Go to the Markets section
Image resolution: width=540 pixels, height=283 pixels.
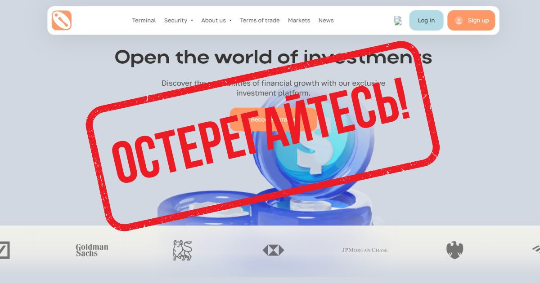coord(299,20)
